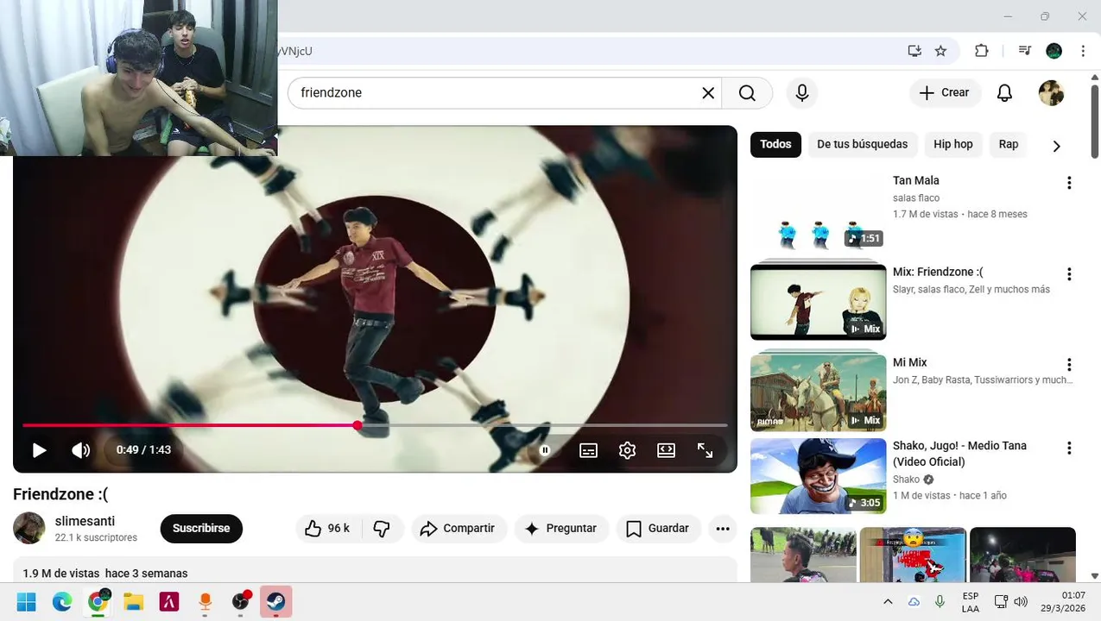Mute the video with the speaker icon
This screenshot has width=1101, height=621.
pyautogui.click(x=81, y=450)
